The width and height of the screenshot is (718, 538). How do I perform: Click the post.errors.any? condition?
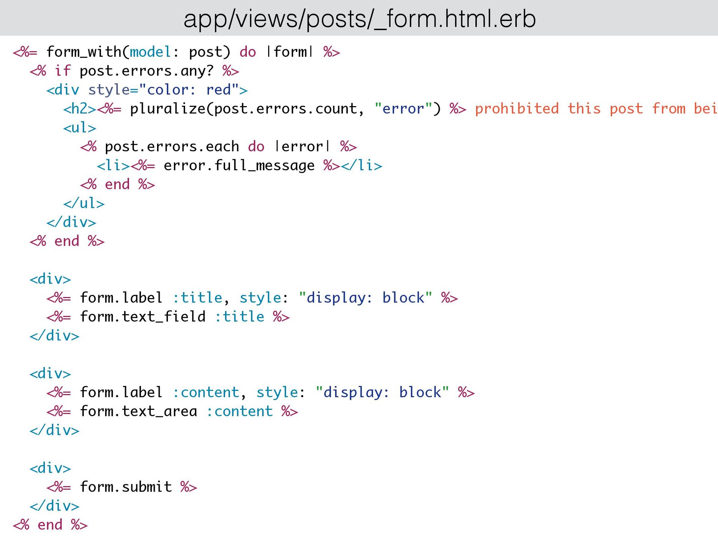click(146, 71)
